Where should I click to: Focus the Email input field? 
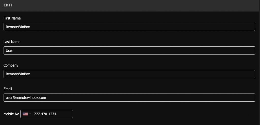coord(129,98)
